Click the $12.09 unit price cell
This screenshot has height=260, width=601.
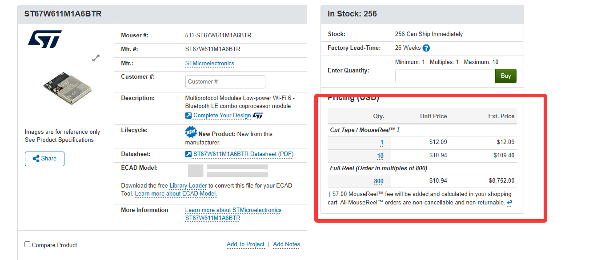tap(438, 142)
